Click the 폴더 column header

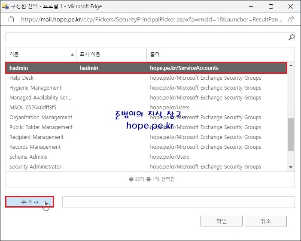217,54
